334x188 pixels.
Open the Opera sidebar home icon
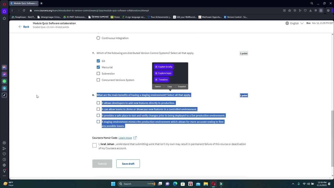(4, 11)
